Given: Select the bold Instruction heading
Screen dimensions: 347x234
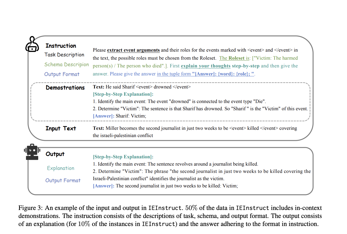Looking at the screenshot, I should (x=61, y=46).
